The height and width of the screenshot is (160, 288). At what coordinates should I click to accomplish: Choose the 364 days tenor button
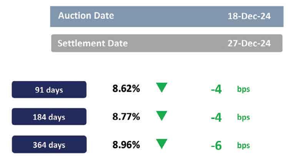coord(49,145)
